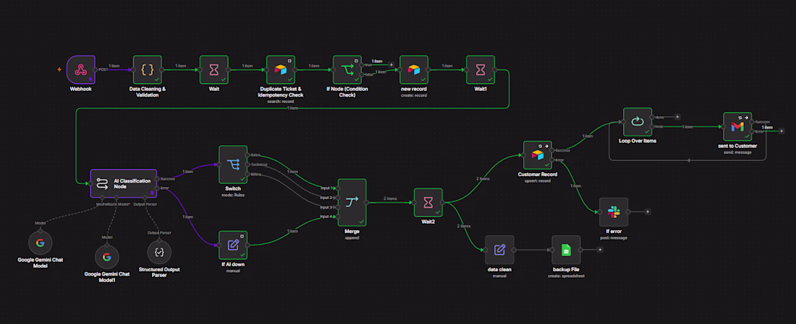The height and width of the screenshot is (324, 796).
Task: Add a node after Loop Over Items done output
Action: 677,117
